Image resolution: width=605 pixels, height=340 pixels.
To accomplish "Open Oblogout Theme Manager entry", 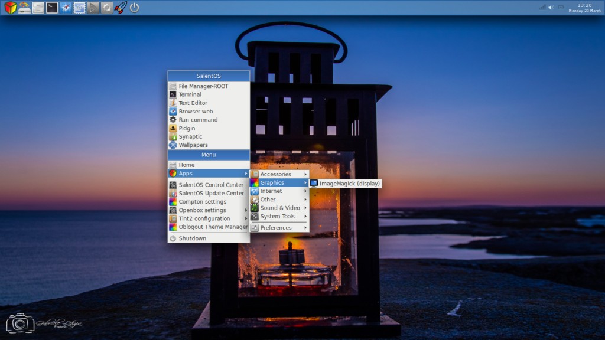I will [x=213, y=227].
